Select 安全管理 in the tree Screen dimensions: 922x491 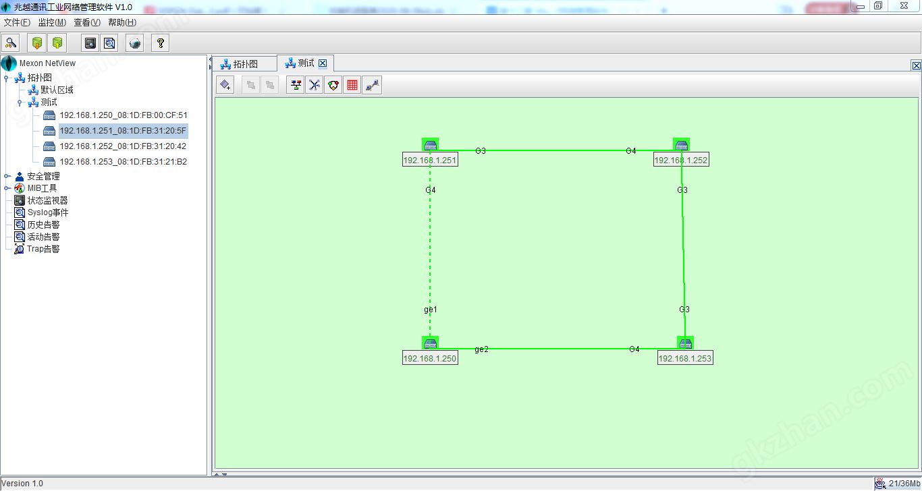coord(43,176)
